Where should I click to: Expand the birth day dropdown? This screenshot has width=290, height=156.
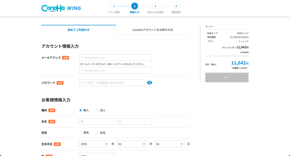(x=169, y=144)
